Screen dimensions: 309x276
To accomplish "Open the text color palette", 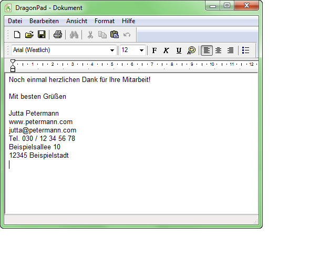I will [x=191, y=50].
